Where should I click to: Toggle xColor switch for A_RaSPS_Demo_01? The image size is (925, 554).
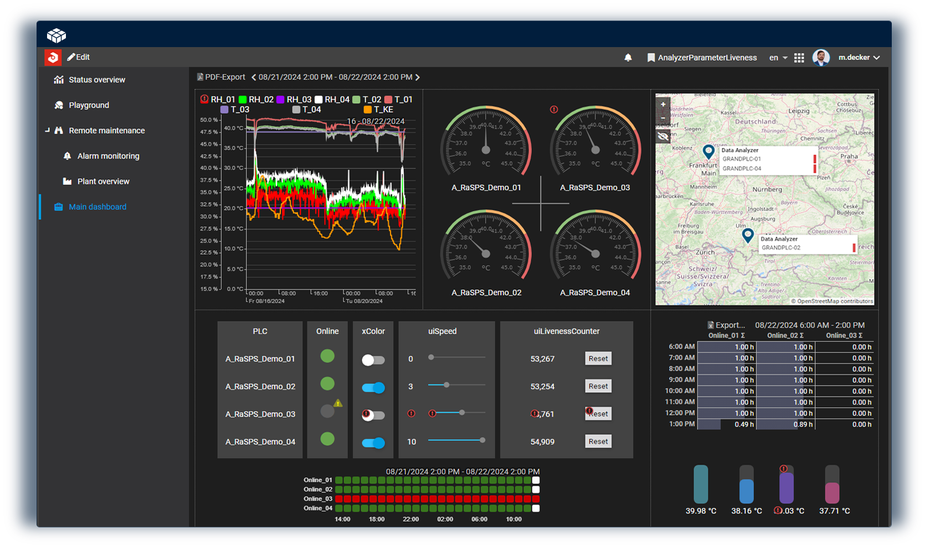point(373,360)
